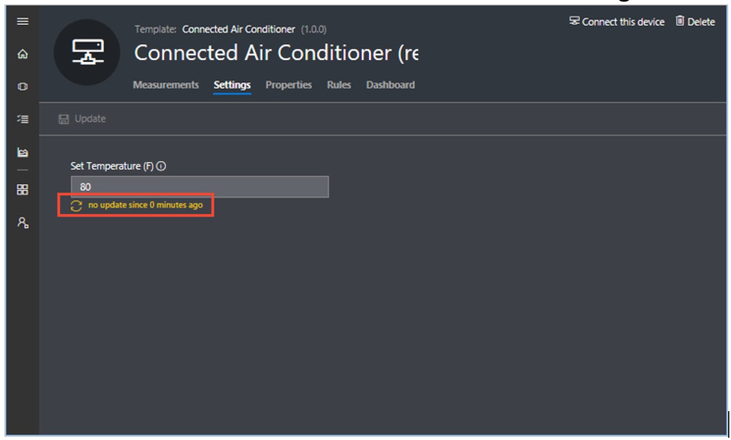Click the Delete trash button

(695, 22)
